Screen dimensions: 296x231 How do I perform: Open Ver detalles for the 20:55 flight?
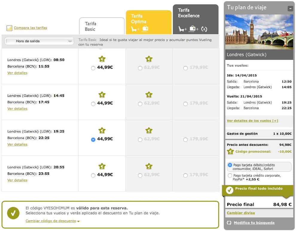17,180
